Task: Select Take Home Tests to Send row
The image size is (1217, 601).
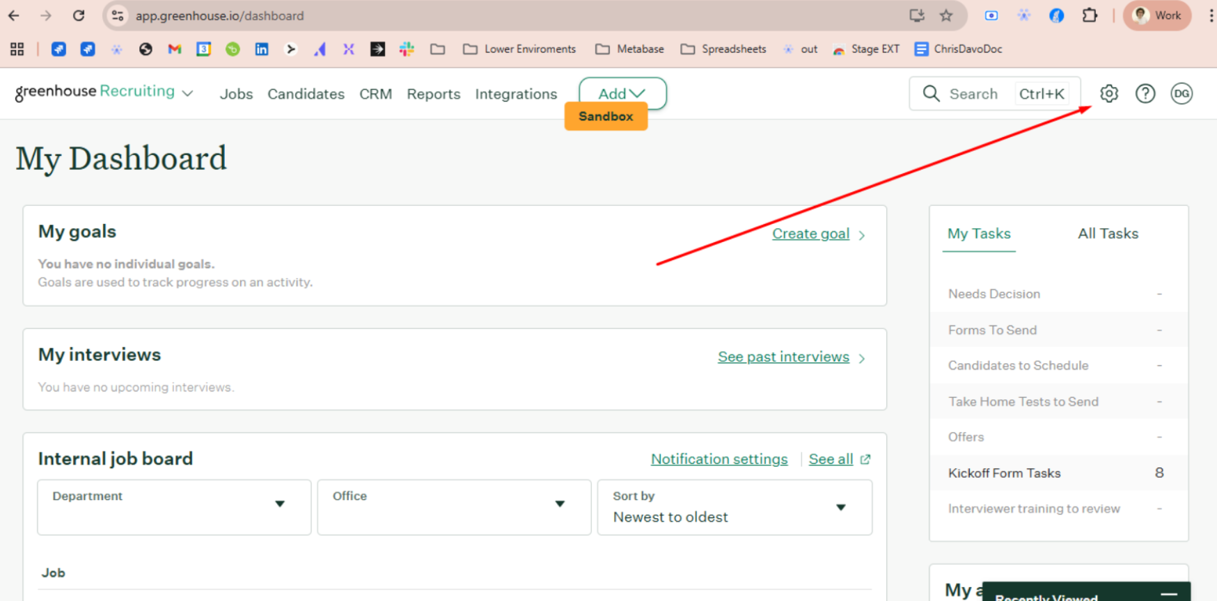Action: point(1058,402)
